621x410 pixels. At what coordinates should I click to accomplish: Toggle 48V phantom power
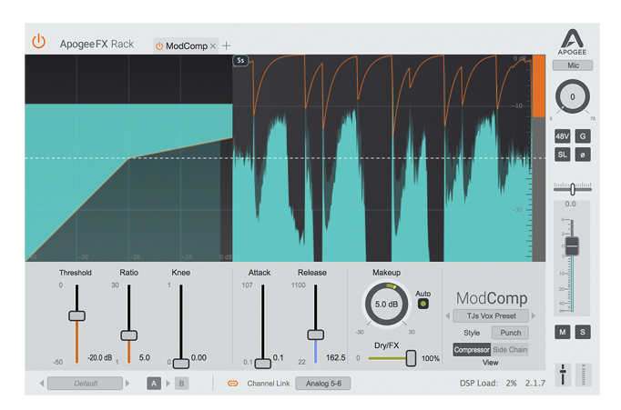tap(562, 136)
